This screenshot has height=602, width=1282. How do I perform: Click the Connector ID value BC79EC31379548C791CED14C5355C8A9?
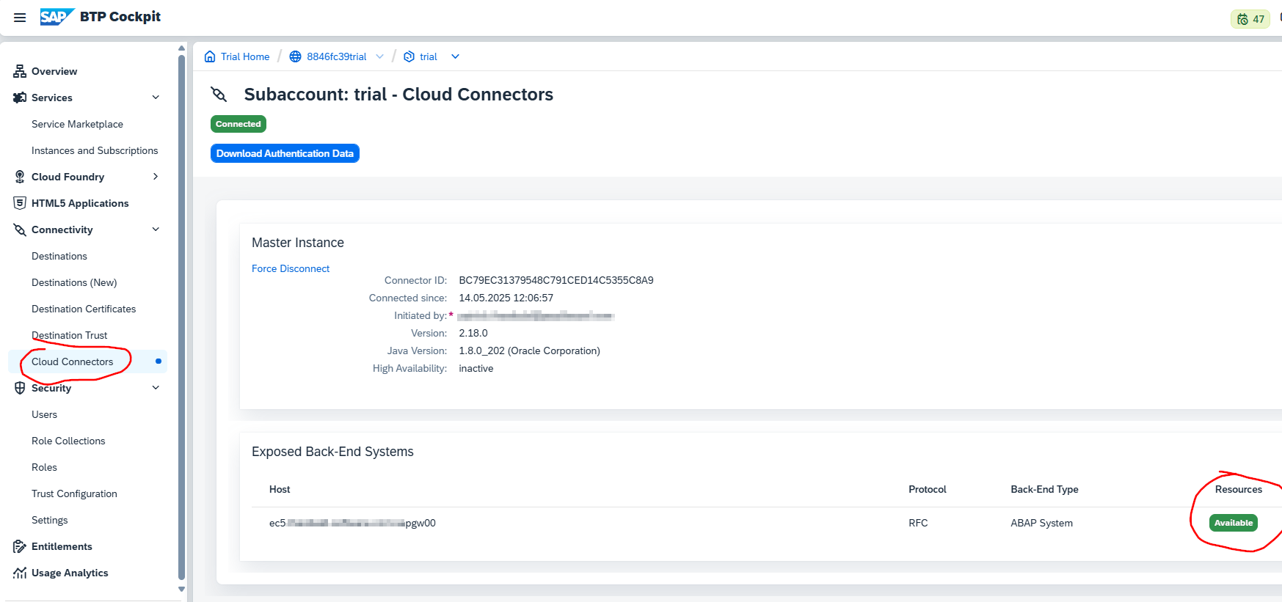click(x=556, y=280)
